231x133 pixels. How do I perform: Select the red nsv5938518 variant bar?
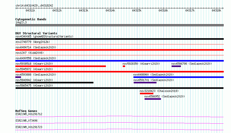pos(60,66)
